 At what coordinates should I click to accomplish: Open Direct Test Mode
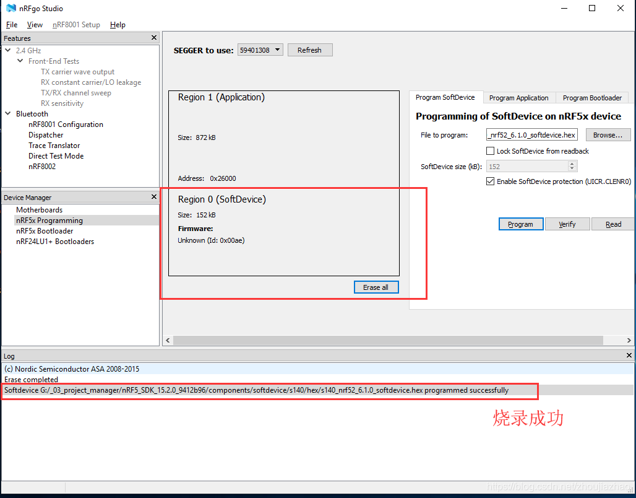(56, 156)
